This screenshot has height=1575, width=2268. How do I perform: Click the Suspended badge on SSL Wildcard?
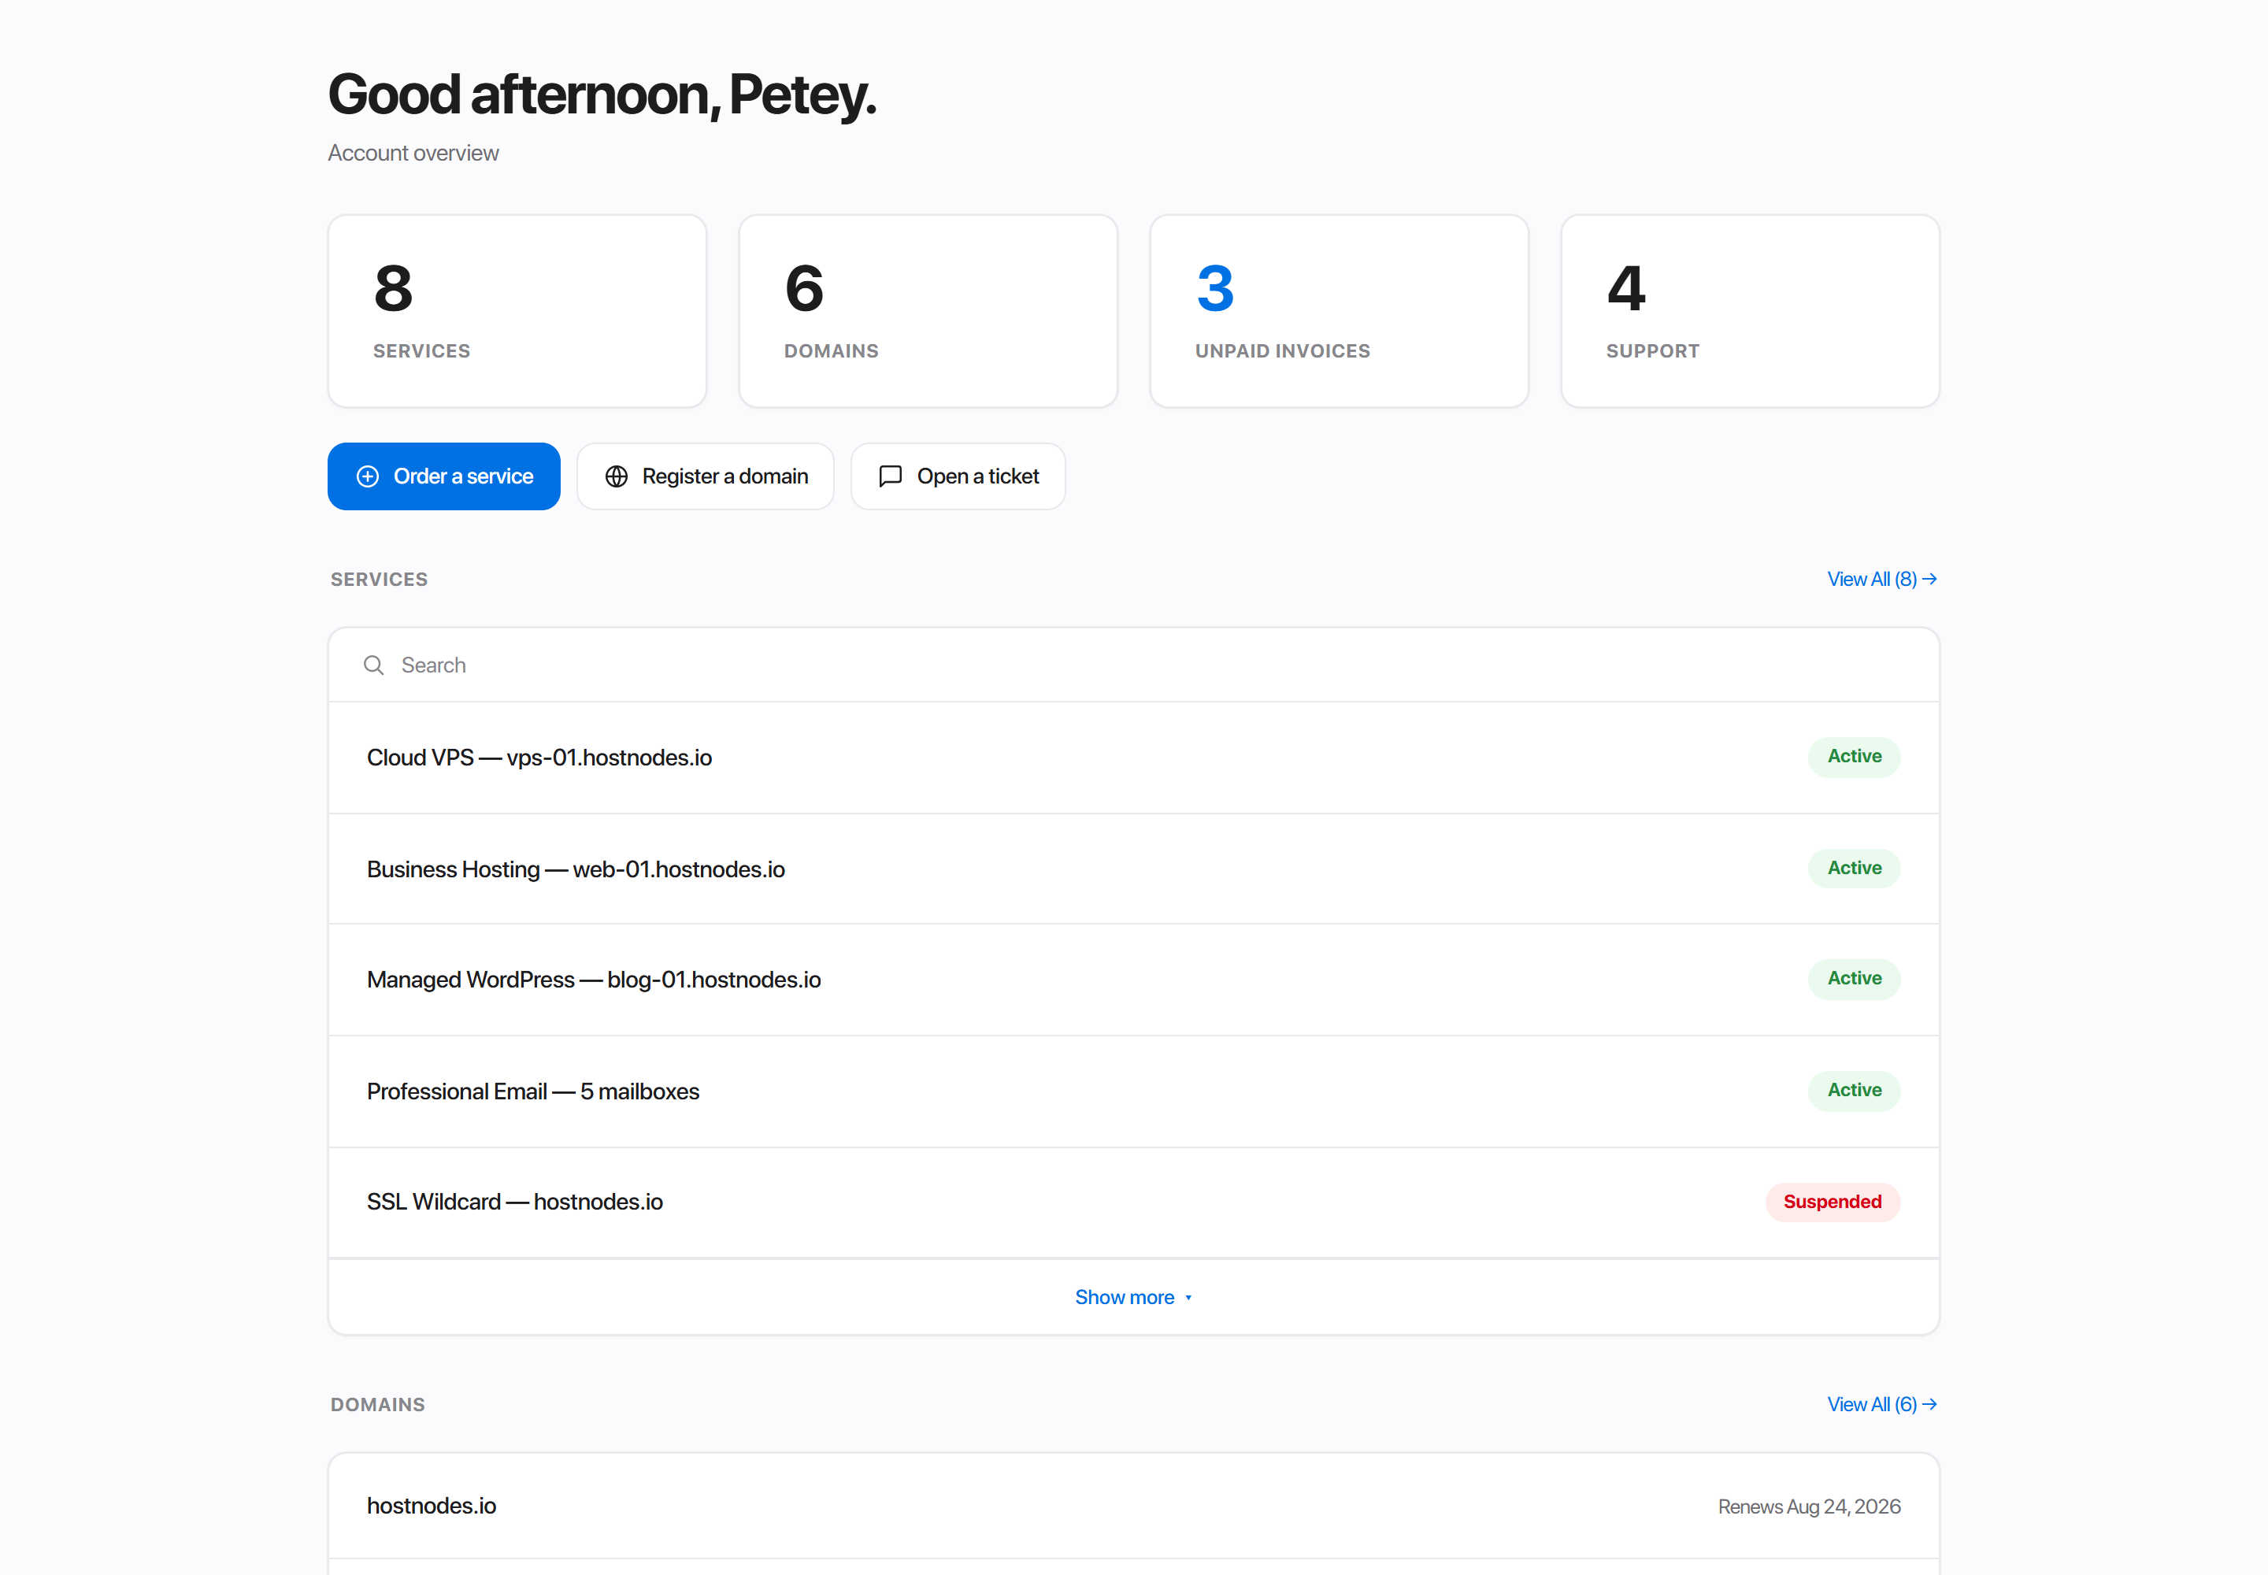click(x=1832, y=1202)
